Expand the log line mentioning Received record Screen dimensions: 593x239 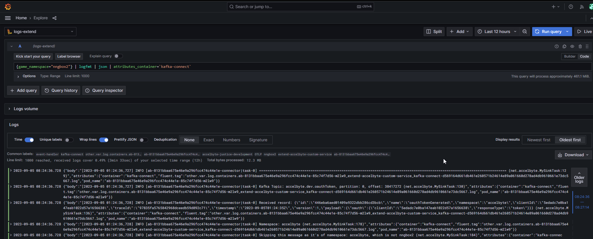pyautogui.click(x=11, y=203)
